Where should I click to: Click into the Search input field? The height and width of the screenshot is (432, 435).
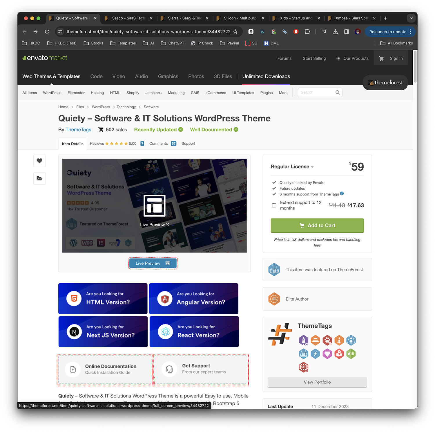[x=316, y=92]
